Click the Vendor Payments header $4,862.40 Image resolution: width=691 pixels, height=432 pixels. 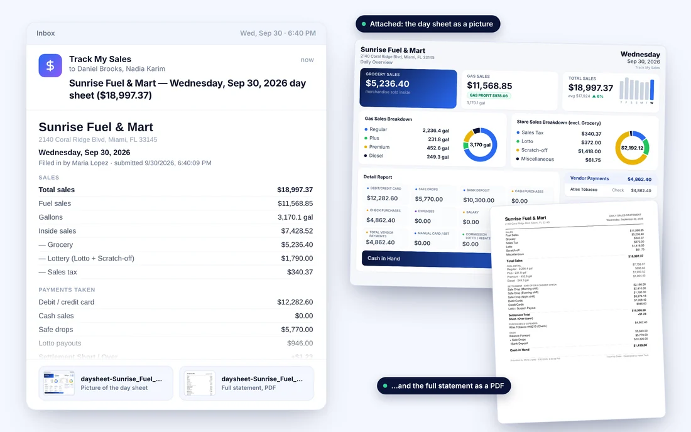click(x=611, y=179)
